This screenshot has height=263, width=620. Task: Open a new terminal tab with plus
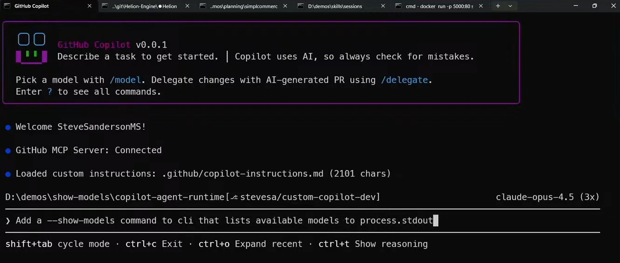498,6
